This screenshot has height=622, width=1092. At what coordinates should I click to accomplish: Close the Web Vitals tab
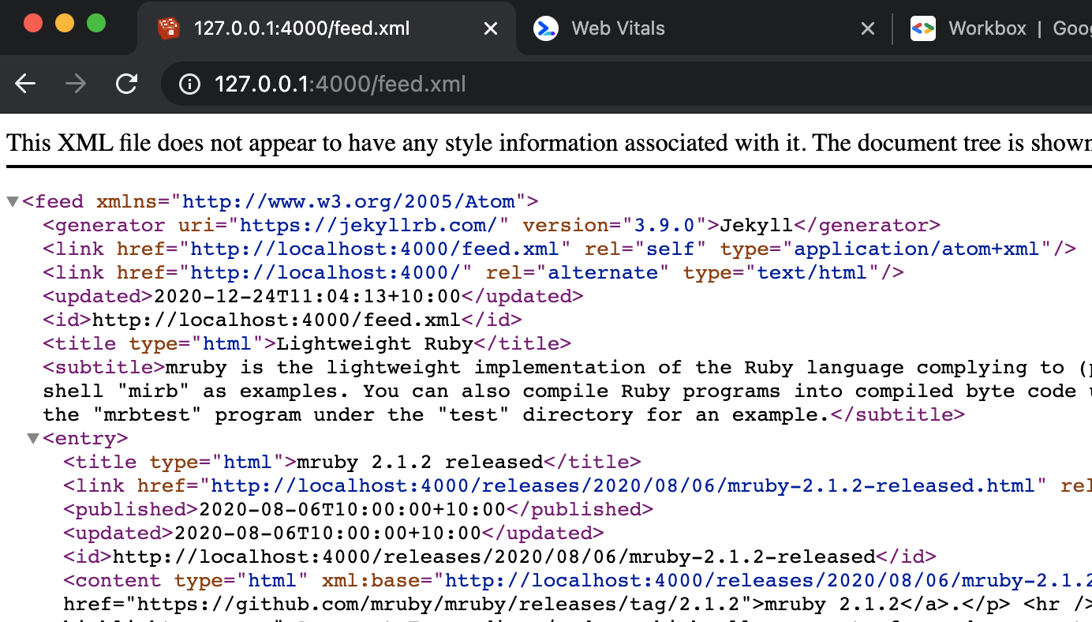tap(867, 28)
